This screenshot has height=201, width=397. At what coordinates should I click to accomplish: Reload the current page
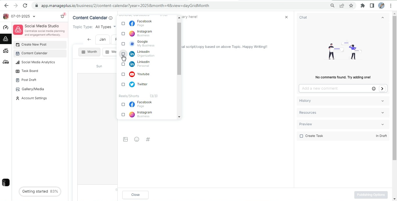(25, 6)
